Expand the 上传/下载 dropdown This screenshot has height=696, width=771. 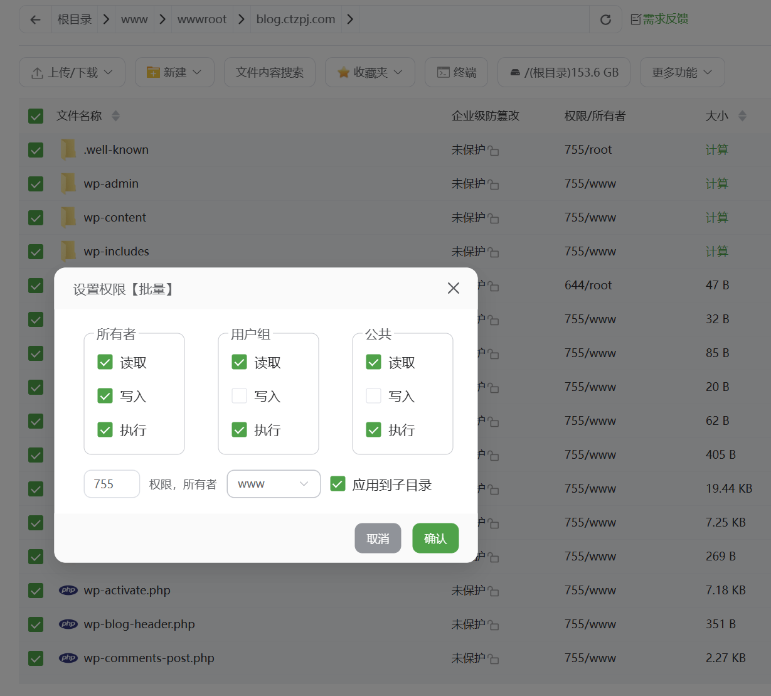pos(72,72)
